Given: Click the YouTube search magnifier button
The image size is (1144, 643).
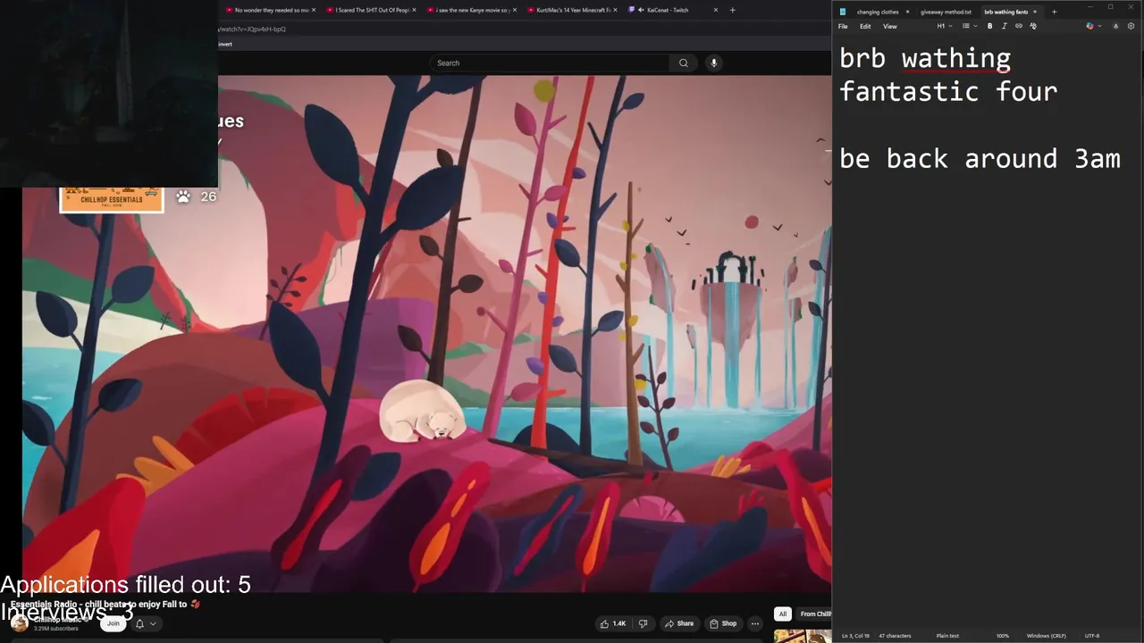Looking at the screenshot, I should pos(684,63).
